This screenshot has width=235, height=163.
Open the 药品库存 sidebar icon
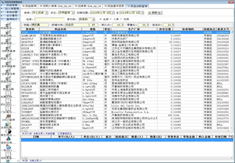8,24
